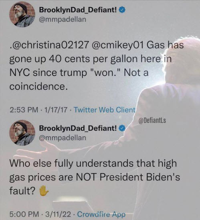Click the 5:00 PM · 3/11/22 timestamp
This screenshot has height=220, width=200.
point(40,214)
